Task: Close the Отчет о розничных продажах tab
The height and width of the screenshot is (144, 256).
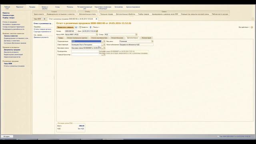Action: tap(96, 19)
